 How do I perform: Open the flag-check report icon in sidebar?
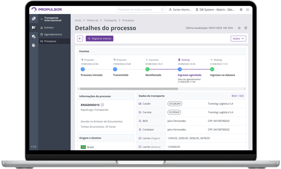click(x=33, y=27)
